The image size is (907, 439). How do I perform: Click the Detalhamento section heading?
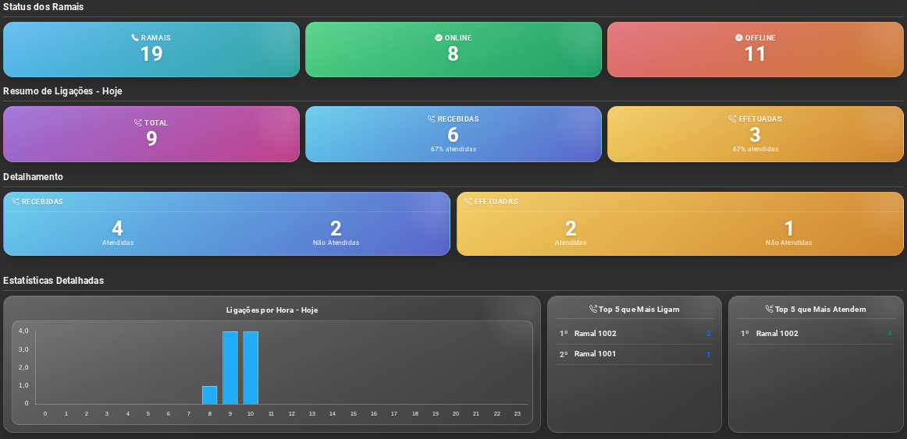[x=33, y=177]
